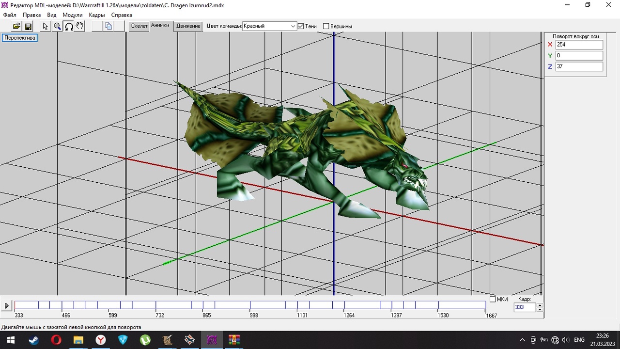This screenshot has width=620, height=349.
Task: Click the animation timeline at frame 998
Action: pyautogui.click(x=250, y=305)
